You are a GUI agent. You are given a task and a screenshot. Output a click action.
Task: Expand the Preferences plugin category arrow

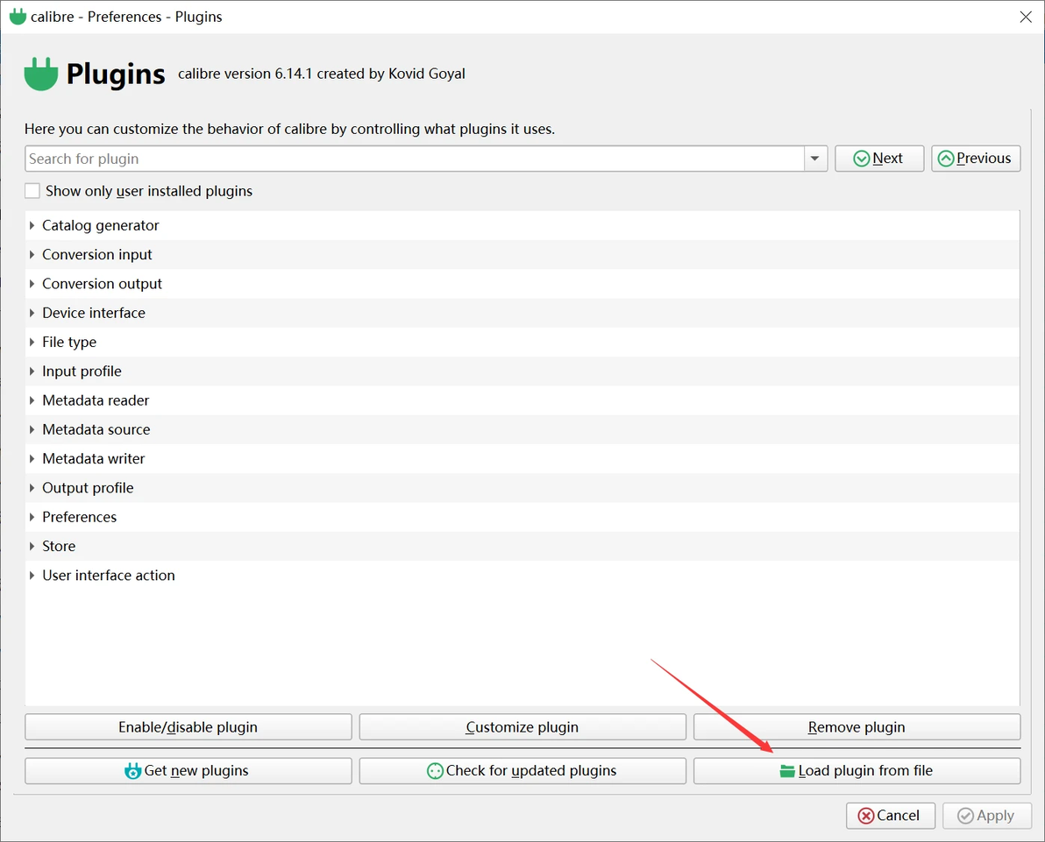point(32,517)
